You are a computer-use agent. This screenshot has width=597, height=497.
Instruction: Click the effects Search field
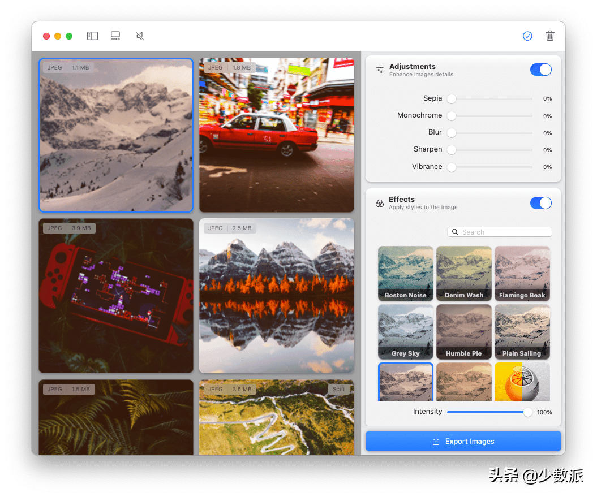coord(500,232)
